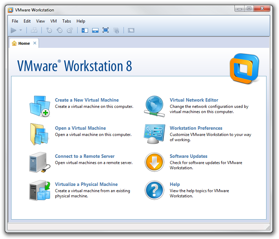Screen dimensions: 279x239
Task: Open Create a New Virtual Machine
Action: click(87, 100)
